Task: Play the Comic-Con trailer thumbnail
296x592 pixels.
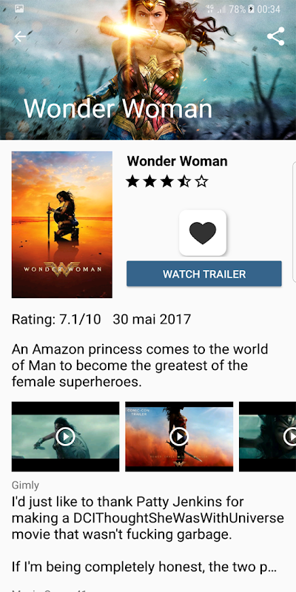Action: click(179, 437)
